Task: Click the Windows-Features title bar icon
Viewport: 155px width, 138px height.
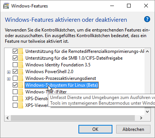Action: [6, 6]
